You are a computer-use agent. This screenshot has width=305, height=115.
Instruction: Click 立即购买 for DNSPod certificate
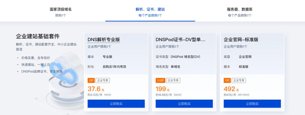point(184,104)
